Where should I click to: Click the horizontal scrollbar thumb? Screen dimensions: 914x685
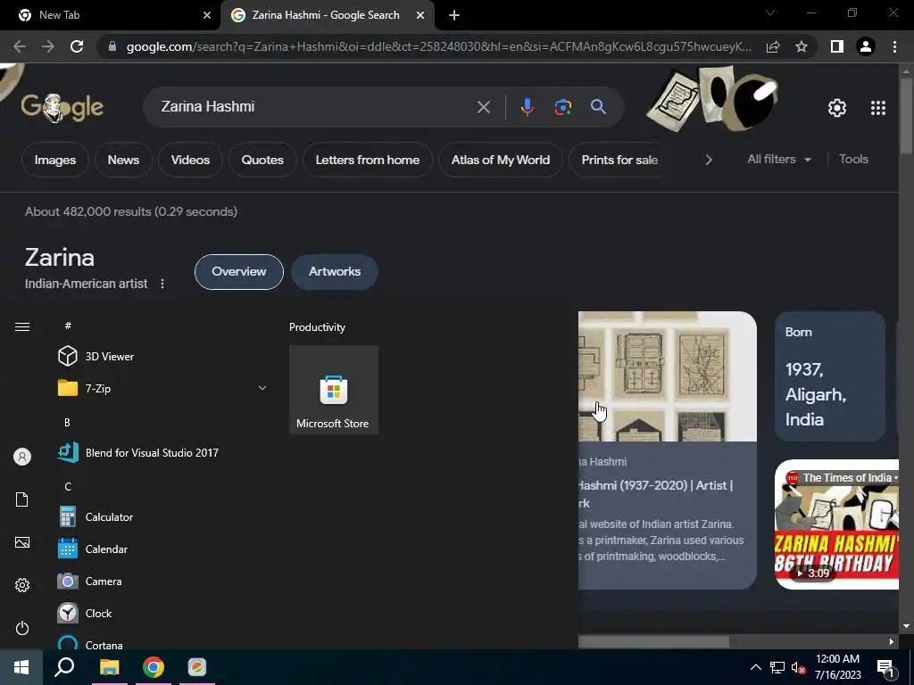(x=653, y=641)
